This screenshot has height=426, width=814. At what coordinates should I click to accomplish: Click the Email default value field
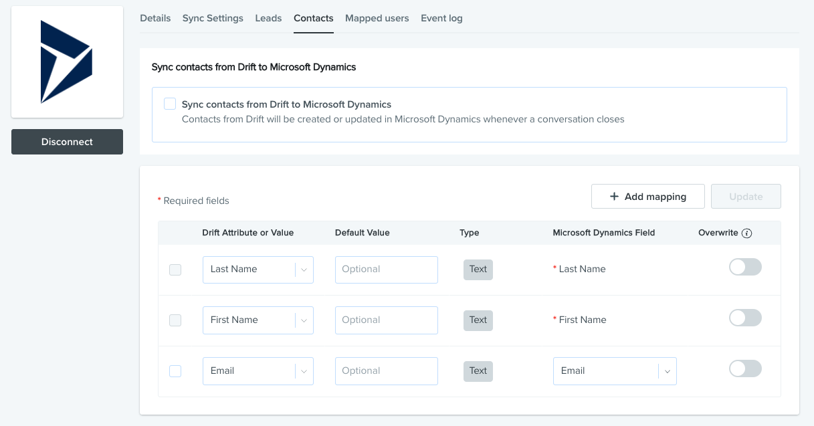[387, 371]
